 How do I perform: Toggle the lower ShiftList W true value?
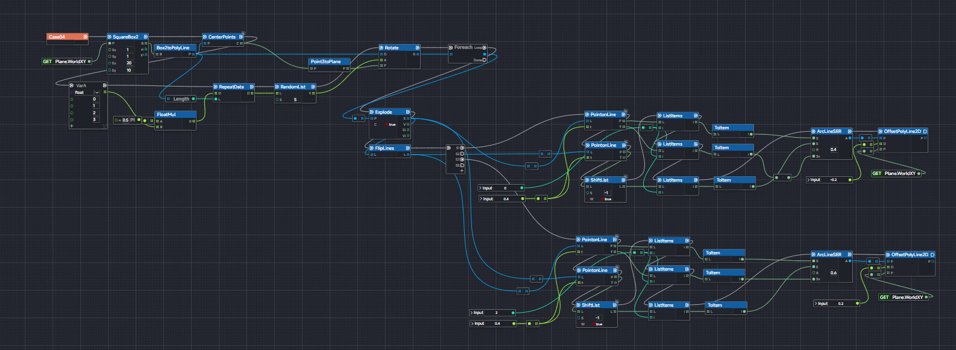(598, 324)
